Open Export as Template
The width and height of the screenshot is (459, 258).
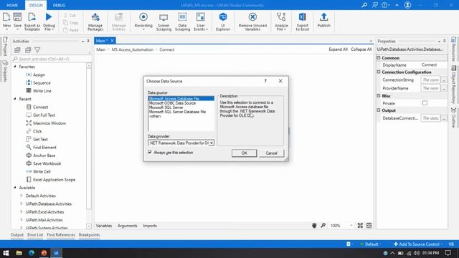pos(32,21)
